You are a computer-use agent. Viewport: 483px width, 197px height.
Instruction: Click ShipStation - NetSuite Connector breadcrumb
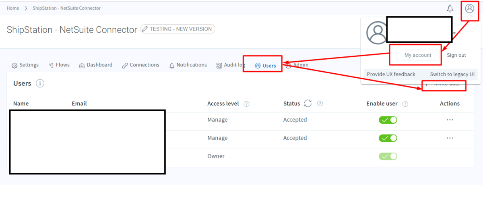pyautogui.click(x=67, y=8)
